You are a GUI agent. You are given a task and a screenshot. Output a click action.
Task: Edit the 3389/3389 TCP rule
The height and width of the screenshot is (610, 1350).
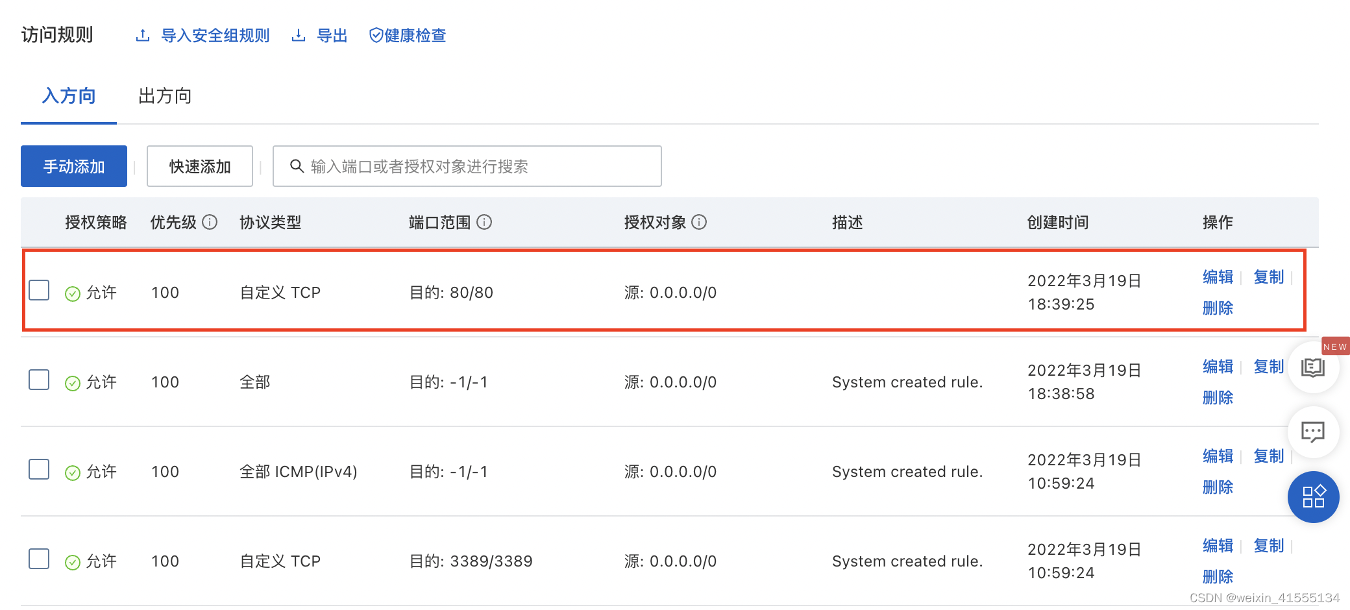[1218, 546]
